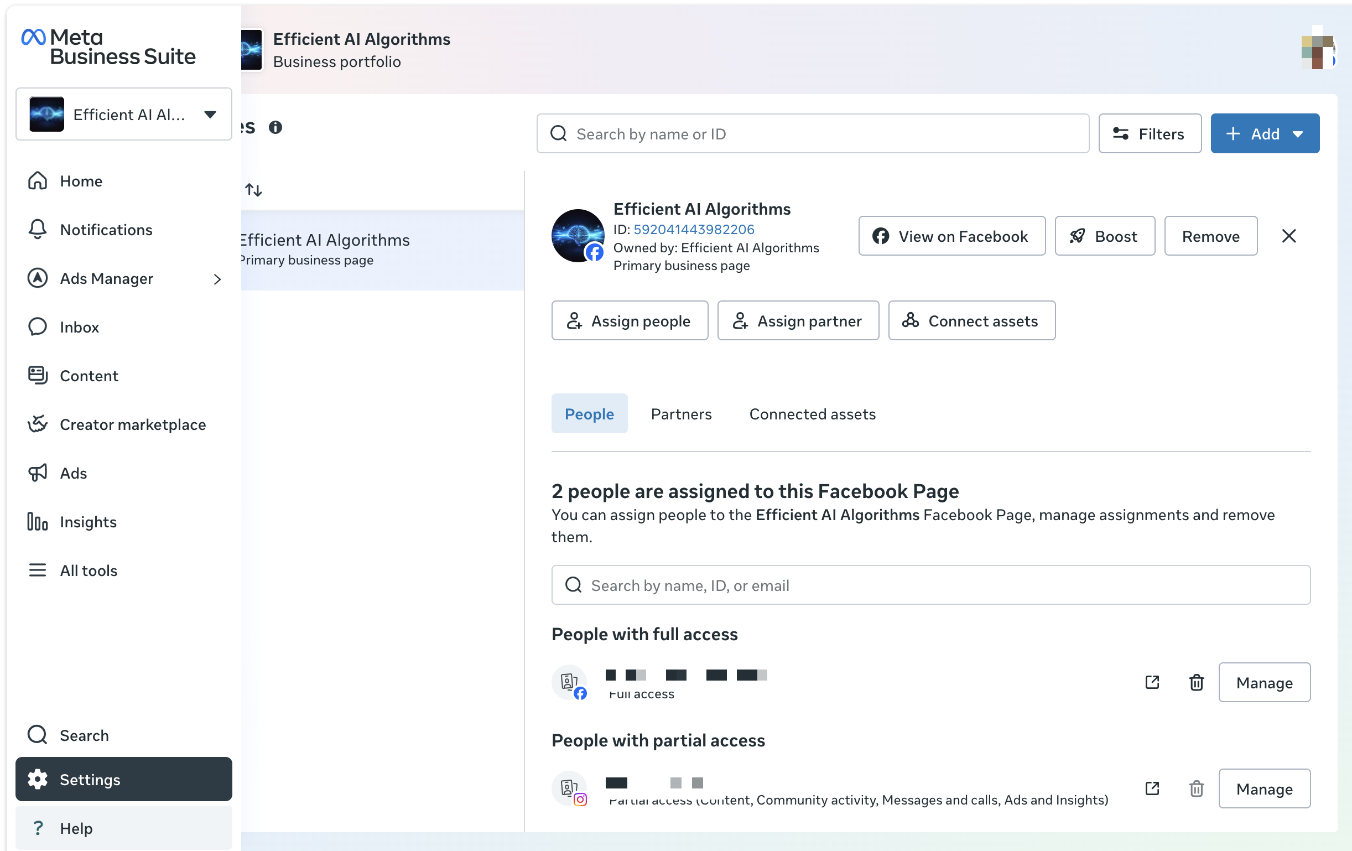Screen dimensions: 1352x851
Task: Go to Inbox in sidebar
Action: (123, 327)
